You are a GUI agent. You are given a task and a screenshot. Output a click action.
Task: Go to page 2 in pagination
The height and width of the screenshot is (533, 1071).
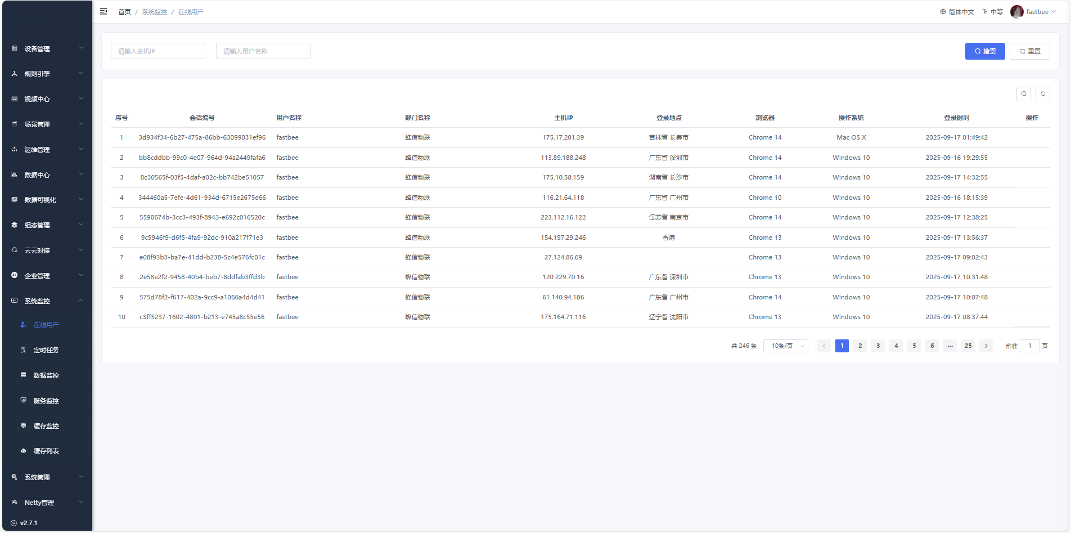click(x=860, y=346)
